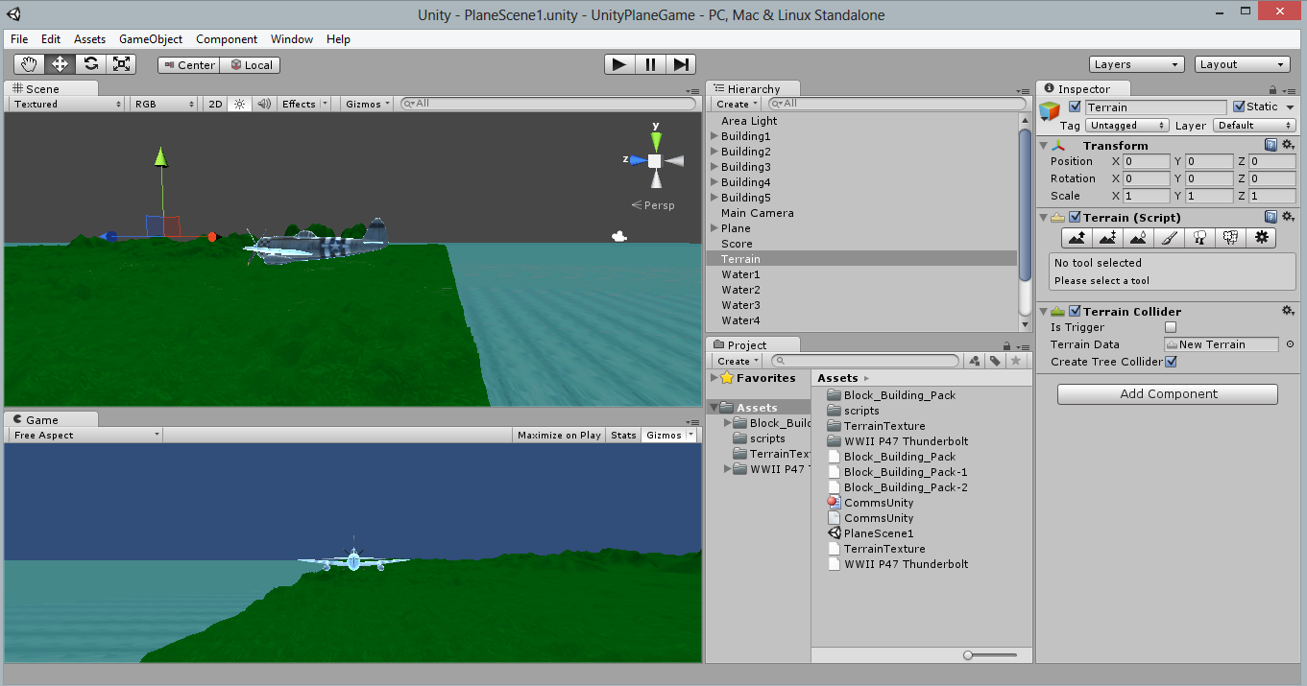Select the Paint Texture brush tool
Viewport: 1307px width, 686px height.
[1169, 237]
